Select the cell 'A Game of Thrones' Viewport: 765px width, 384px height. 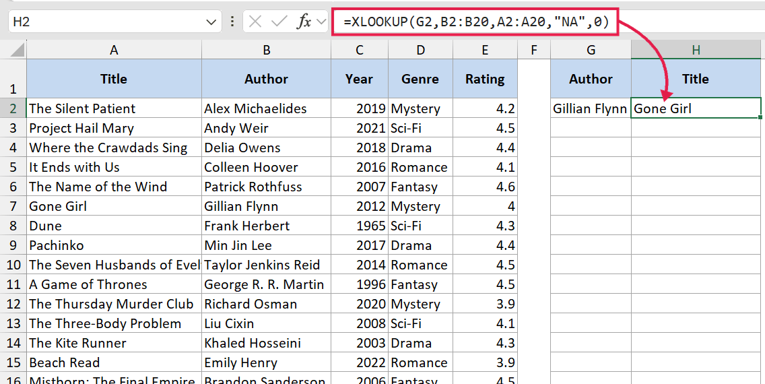pyautogui.click(x=114, y=284)
